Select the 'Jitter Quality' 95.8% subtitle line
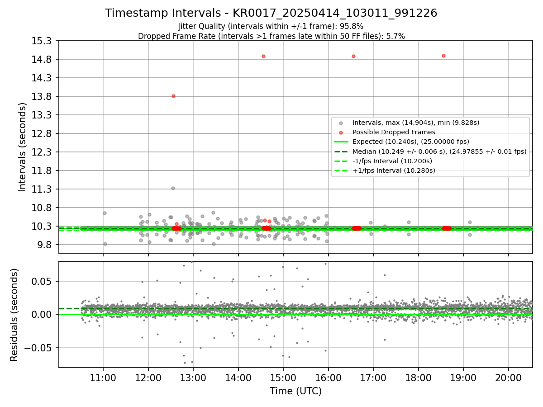Image resolution: width=543 pixels, height=407 pixels. point(271,26)
